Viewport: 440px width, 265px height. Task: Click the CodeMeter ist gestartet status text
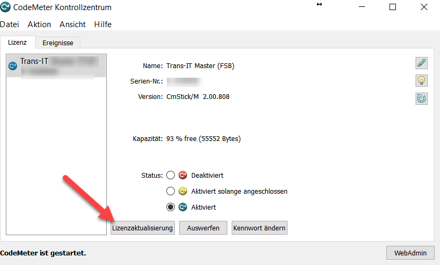click(x=43, y=253)
